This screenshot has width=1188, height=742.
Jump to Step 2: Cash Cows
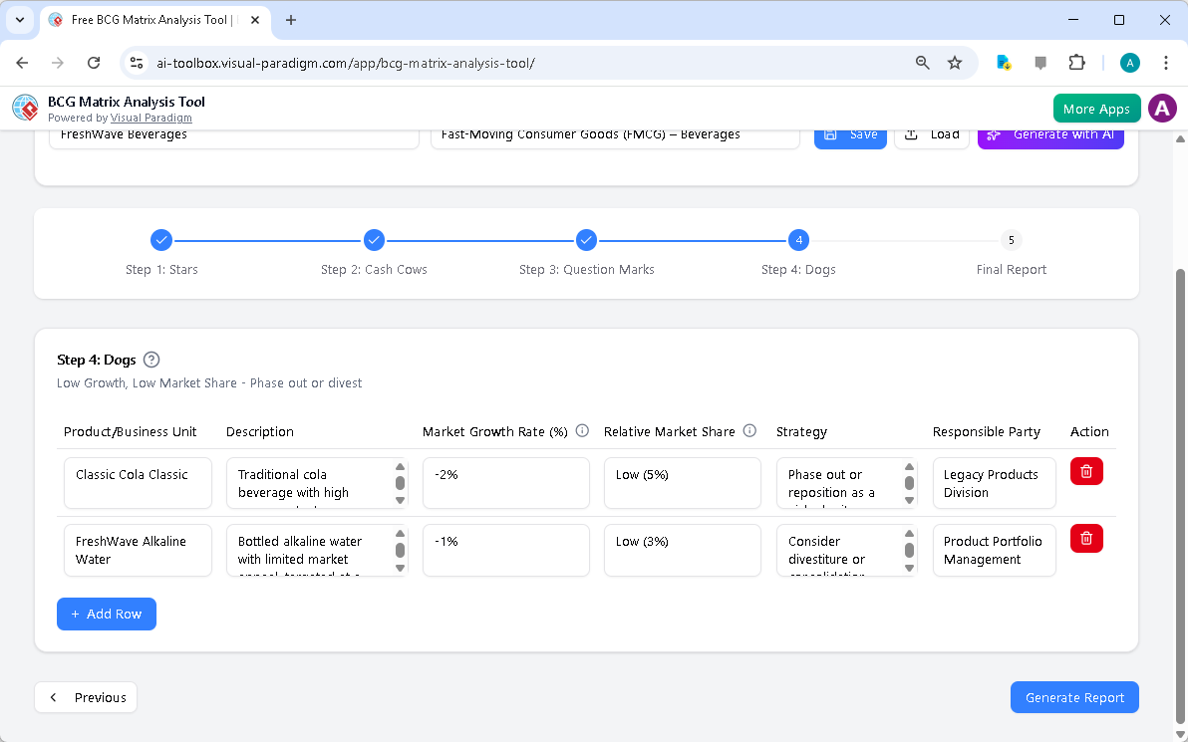pos(374,240)
